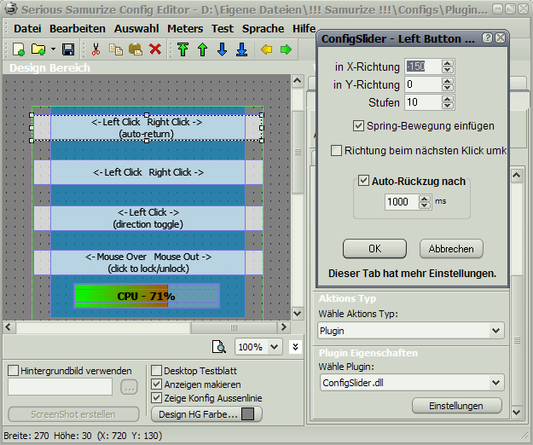Screen dimensions: 533x445
Task: Click the background image browse button
Action: point(129,387)
